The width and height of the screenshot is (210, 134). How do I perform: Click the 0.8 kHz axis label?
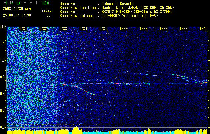coord(3,94)
